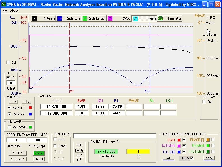Click the MHz Start frequency field

[x=16, y=140]
